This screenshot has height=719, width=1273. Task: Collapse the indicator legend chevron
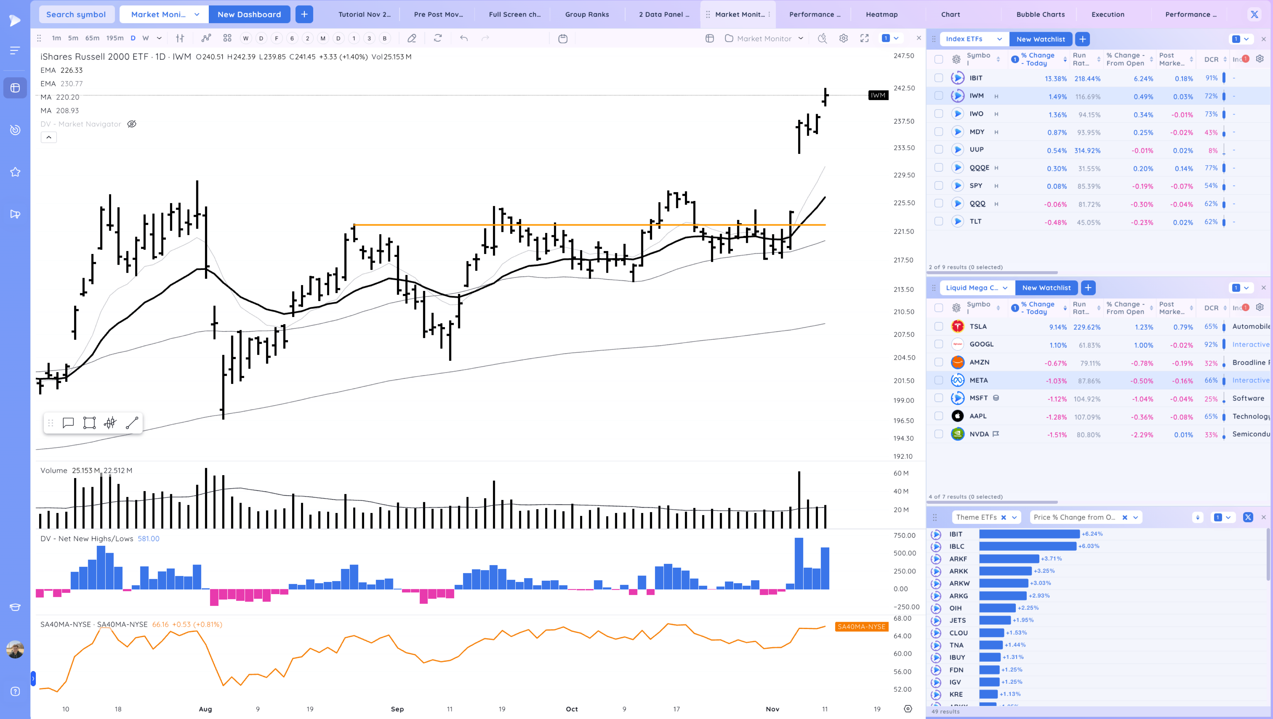(x=48, y=137)
